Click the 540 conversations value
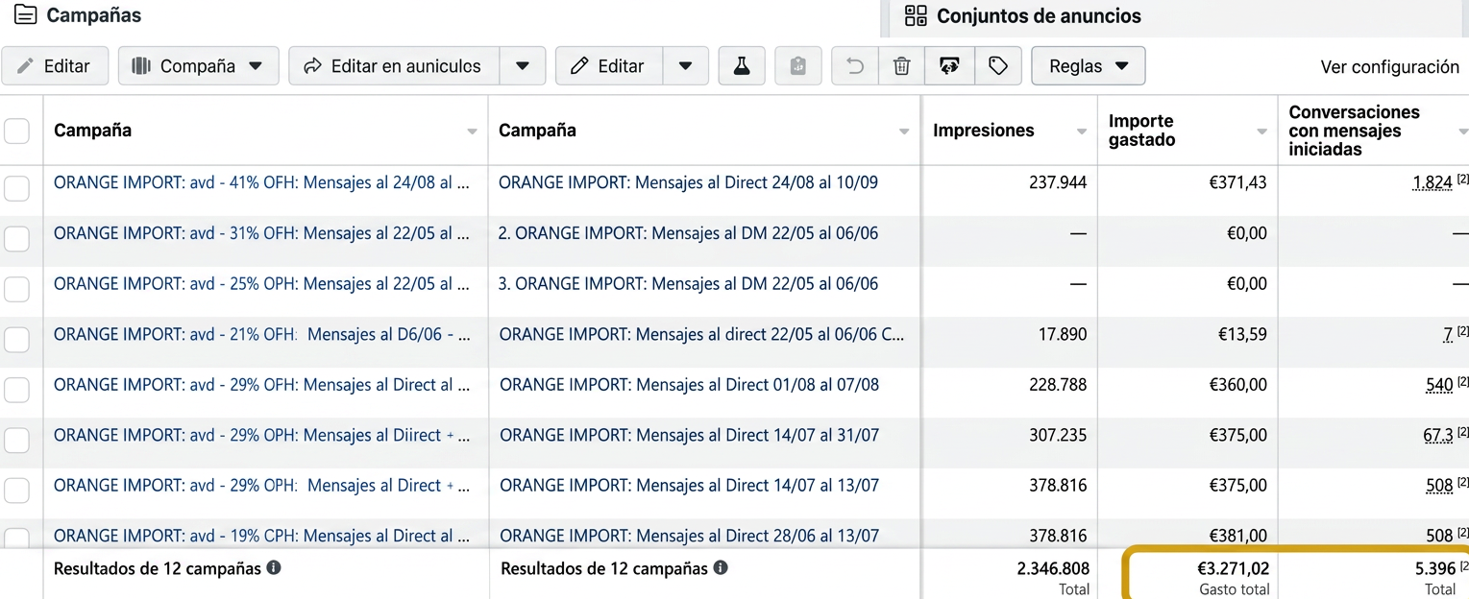This screenshot has height=599, width=1469. pyautogui.click(x=1439, y=385)
